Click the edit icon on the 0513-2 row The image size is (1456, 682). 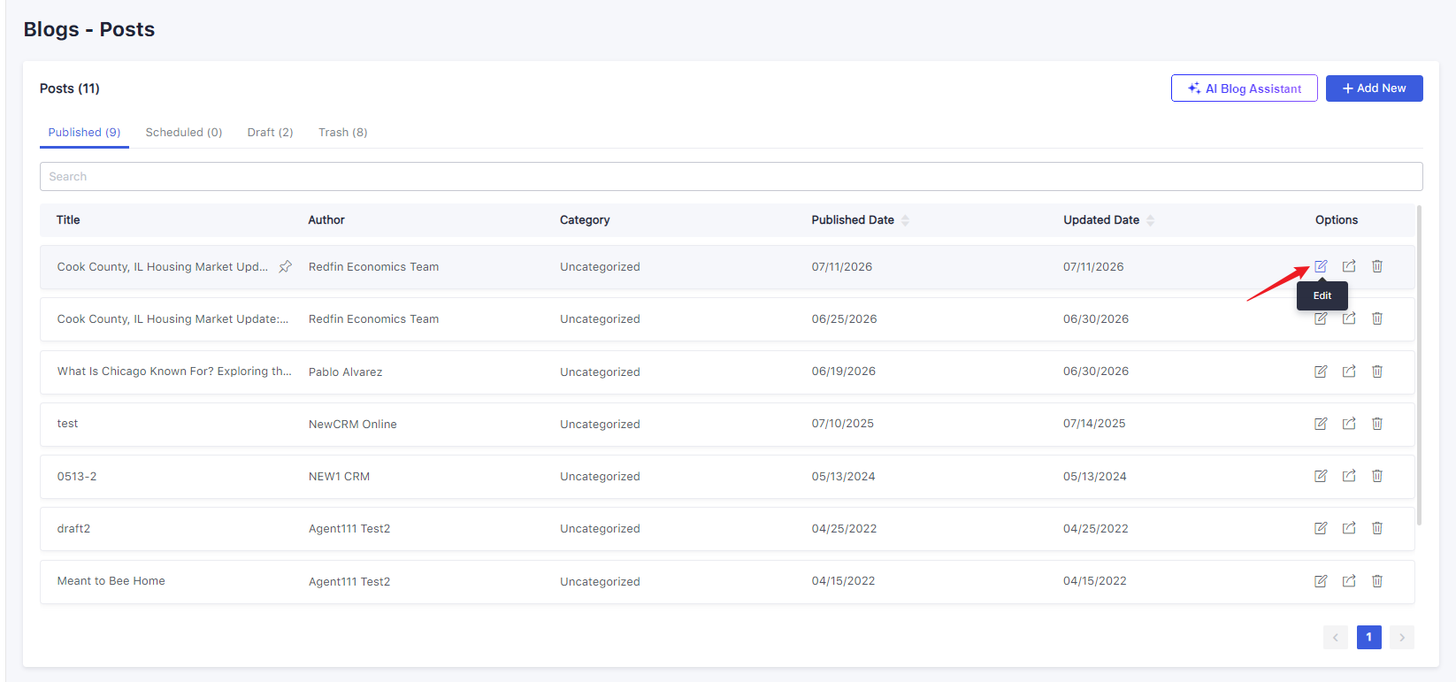click(x=1321, y=476)
